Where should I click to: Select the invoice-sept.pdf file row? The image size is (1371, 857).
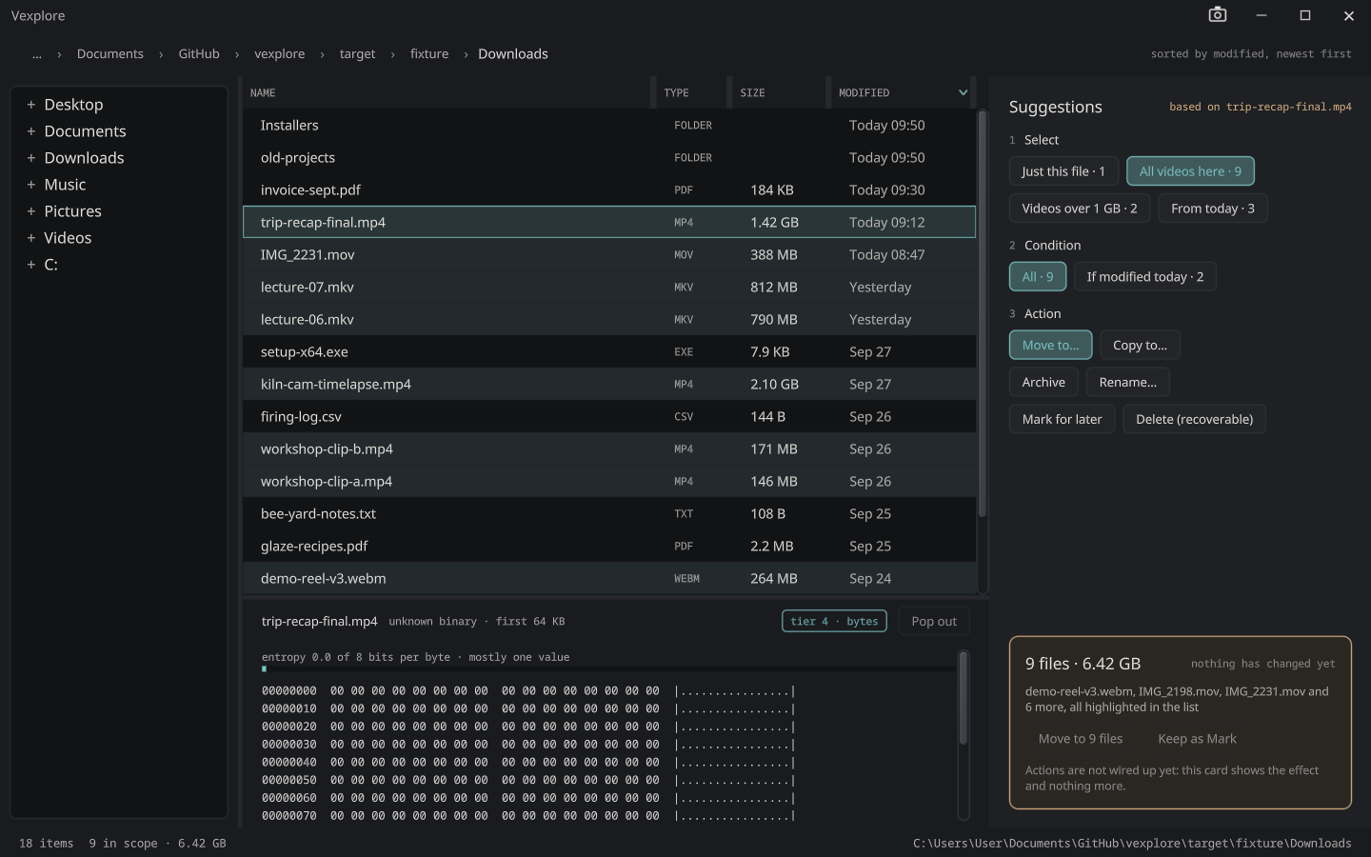pos(609,190)
